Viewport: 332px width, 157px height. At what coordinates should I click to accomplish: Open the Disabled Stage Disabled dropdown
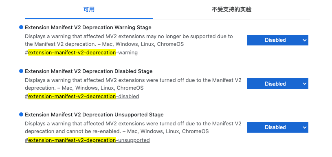[277, 84]
